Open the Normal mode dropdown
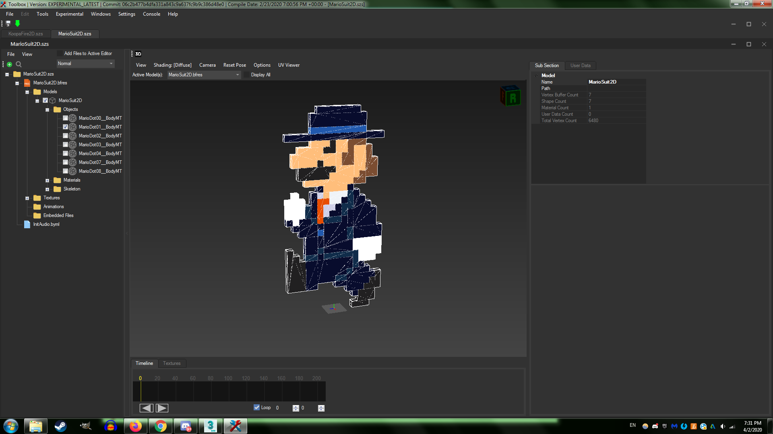Image resolution: width=773 pixels, height=434 pixels. [x=85, y=63]
